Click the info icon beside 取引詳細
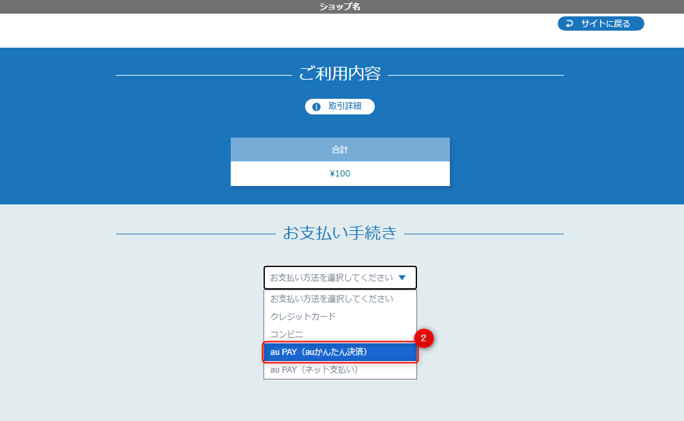Image resolution: width=684 pixels, height=421 pixels. tap(315, 106)
